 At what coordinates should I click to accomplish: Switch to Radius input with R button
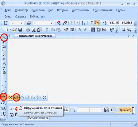tap(112, 110)
